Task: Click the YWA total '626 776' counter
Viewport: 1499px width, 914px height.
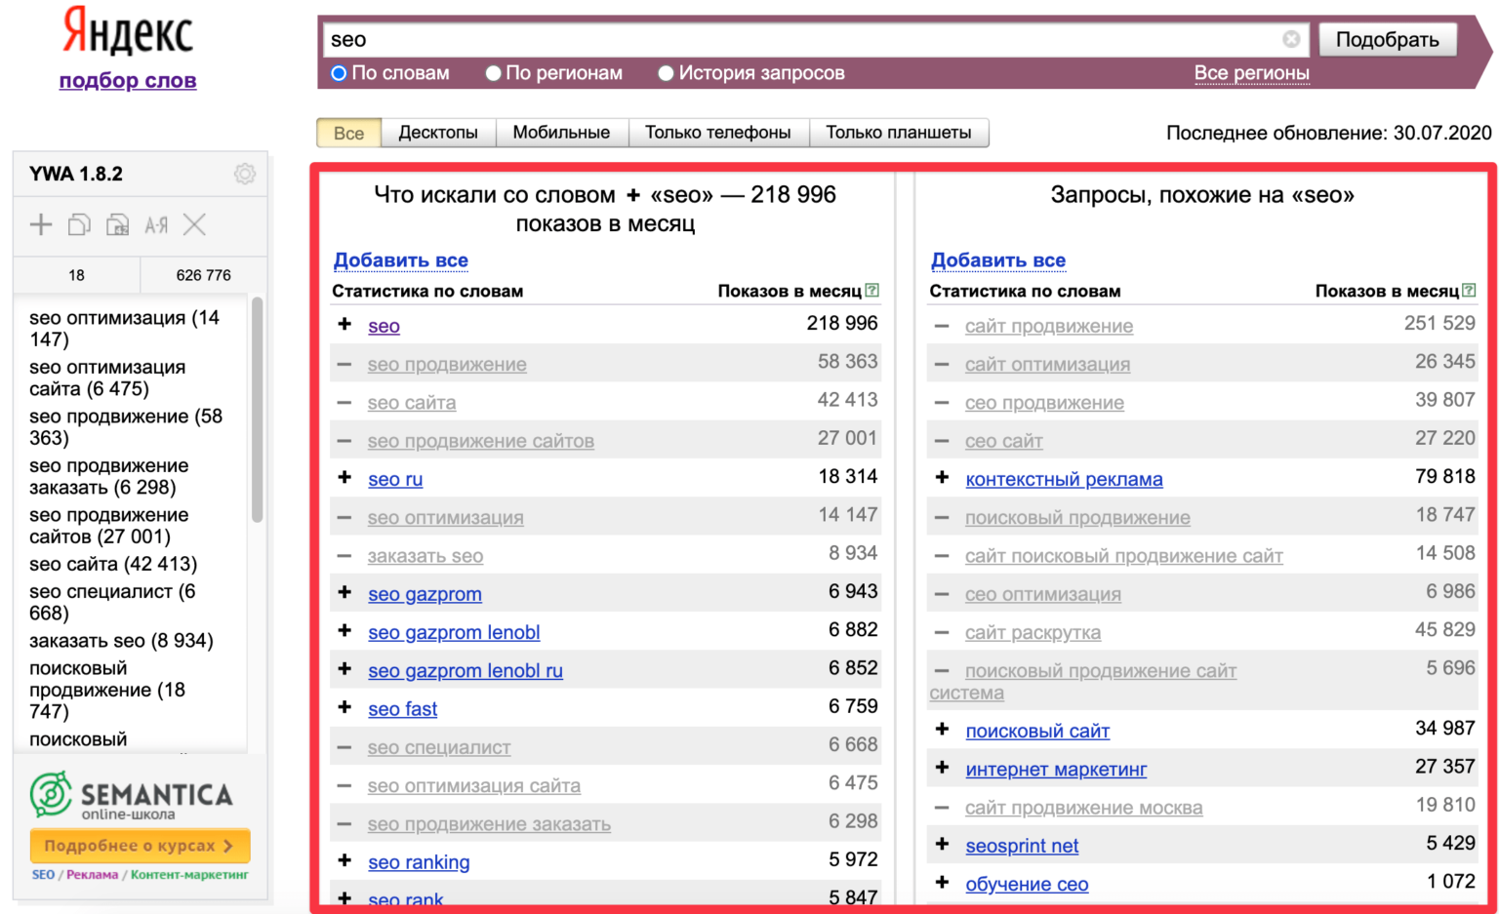Action: coord(203,275)
